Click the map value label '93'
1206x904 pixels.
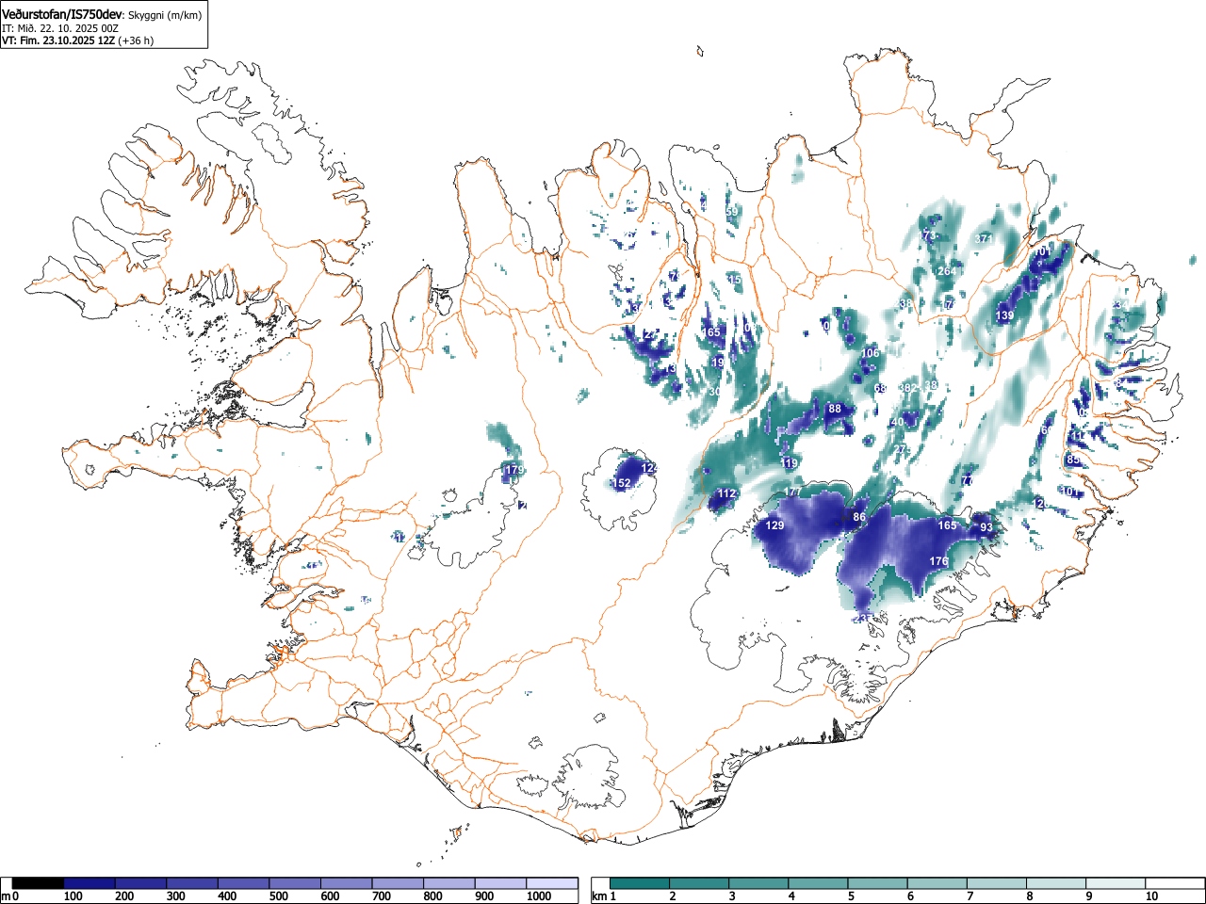(x=986, y=527)
